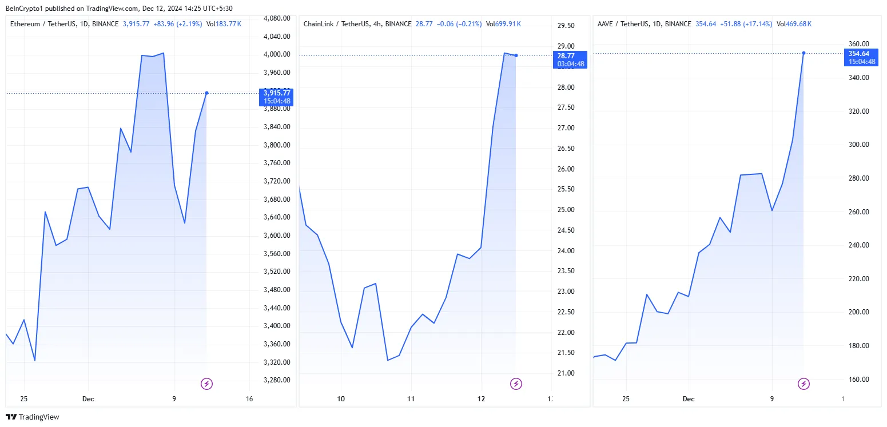Viewport: 887px width, 427px height.
Task: Click the lightning icon on ChainLink chart
Action: (x=516, y=384)
